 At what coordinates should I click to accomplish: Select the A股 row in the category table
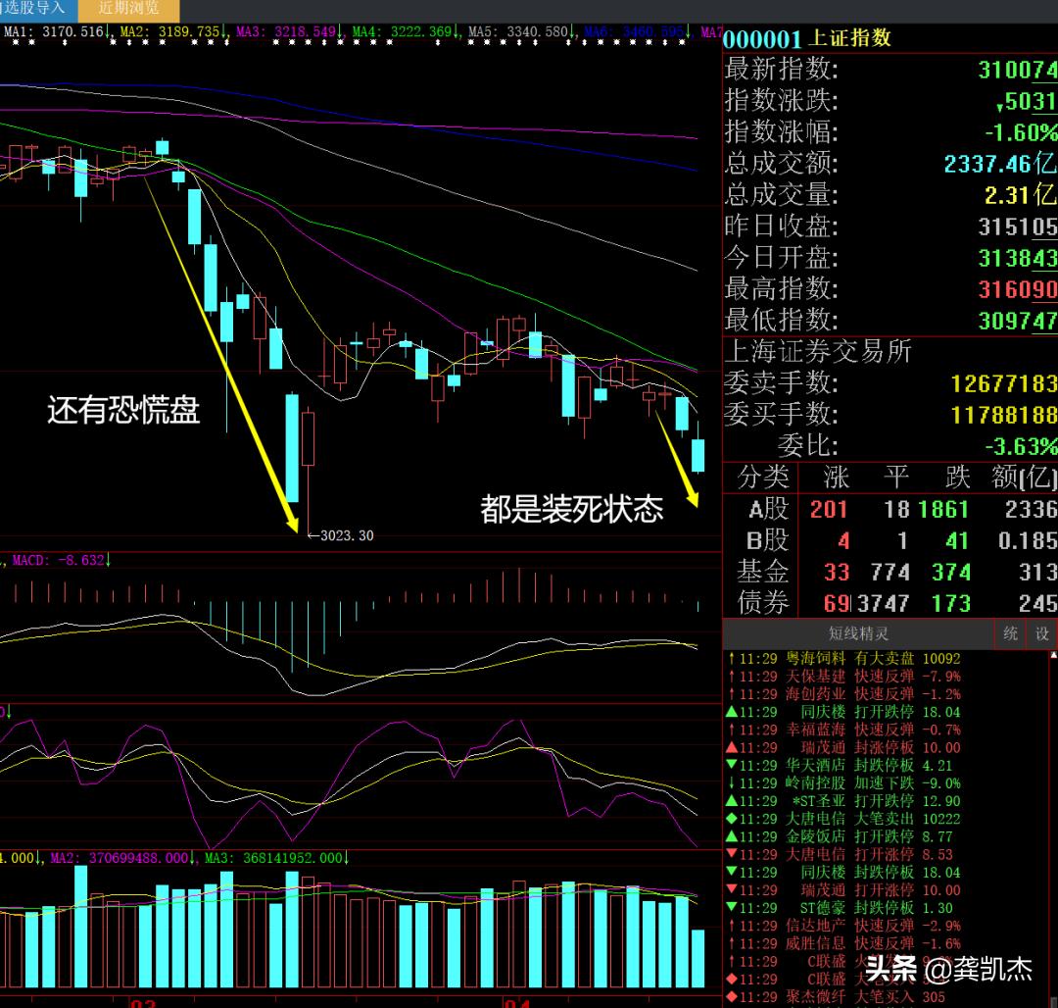[x=890, y=509]
